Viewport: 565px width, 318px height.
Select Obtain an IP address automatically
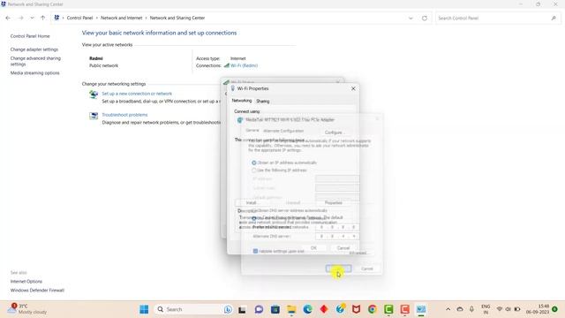click(x=254, y=163)
